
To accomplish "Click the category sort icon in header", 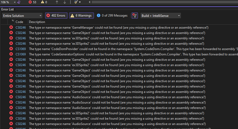I will point(12,21).
